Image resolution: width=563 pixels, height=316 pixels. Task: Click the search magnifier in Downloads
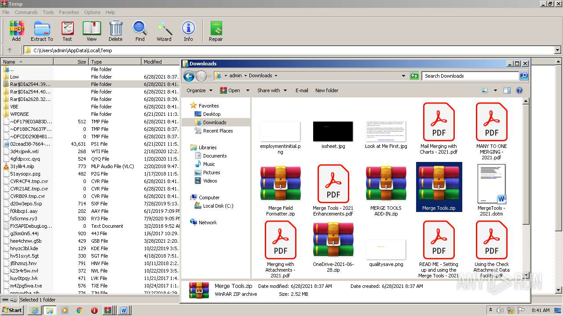(523, 76)
